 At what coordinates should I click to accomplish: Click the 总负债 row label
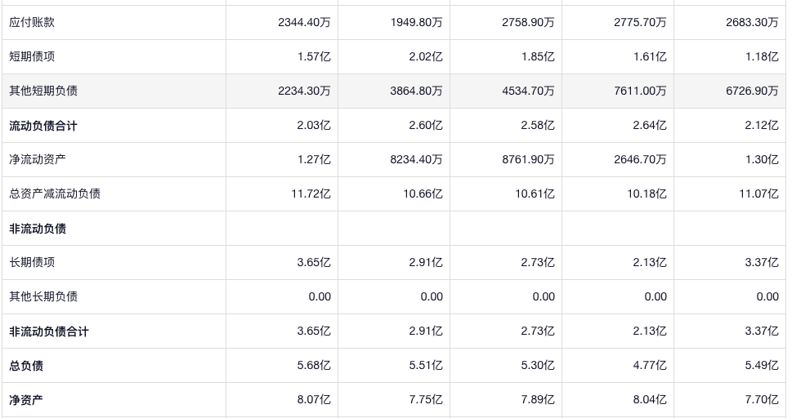point(26,366)
